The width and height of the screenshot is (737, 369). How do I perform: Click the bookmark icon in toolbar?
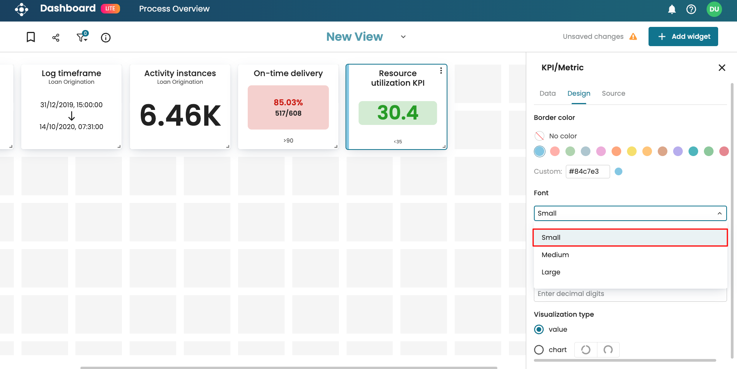(31, 37)
